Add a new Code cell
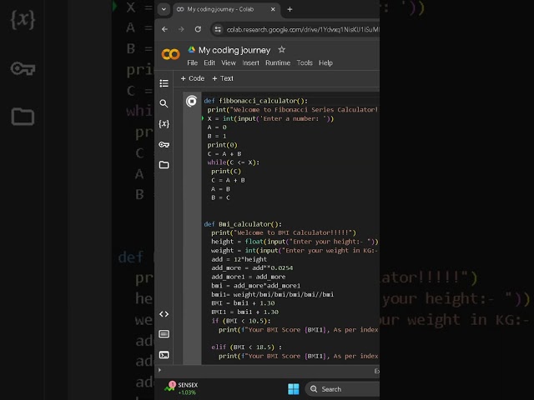 pos(193,78)
